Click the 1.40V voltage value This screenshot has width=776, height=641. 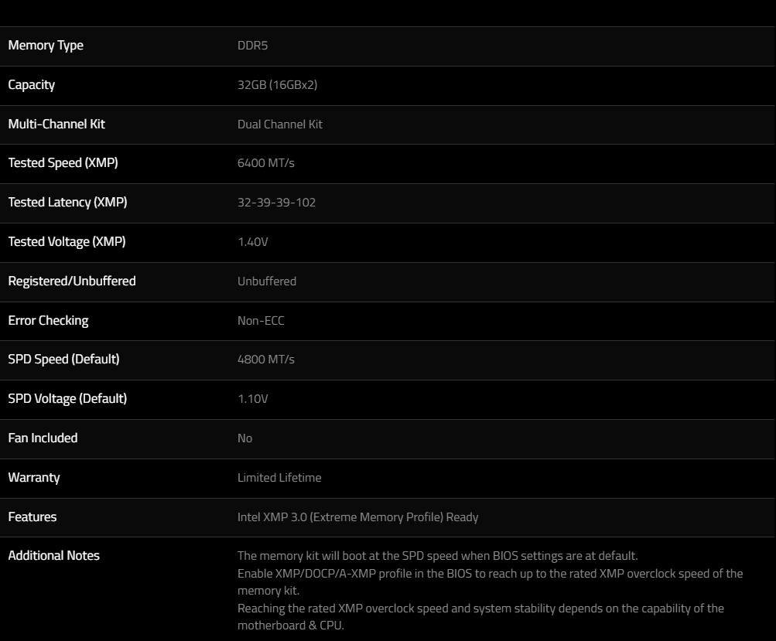(252, 242)
